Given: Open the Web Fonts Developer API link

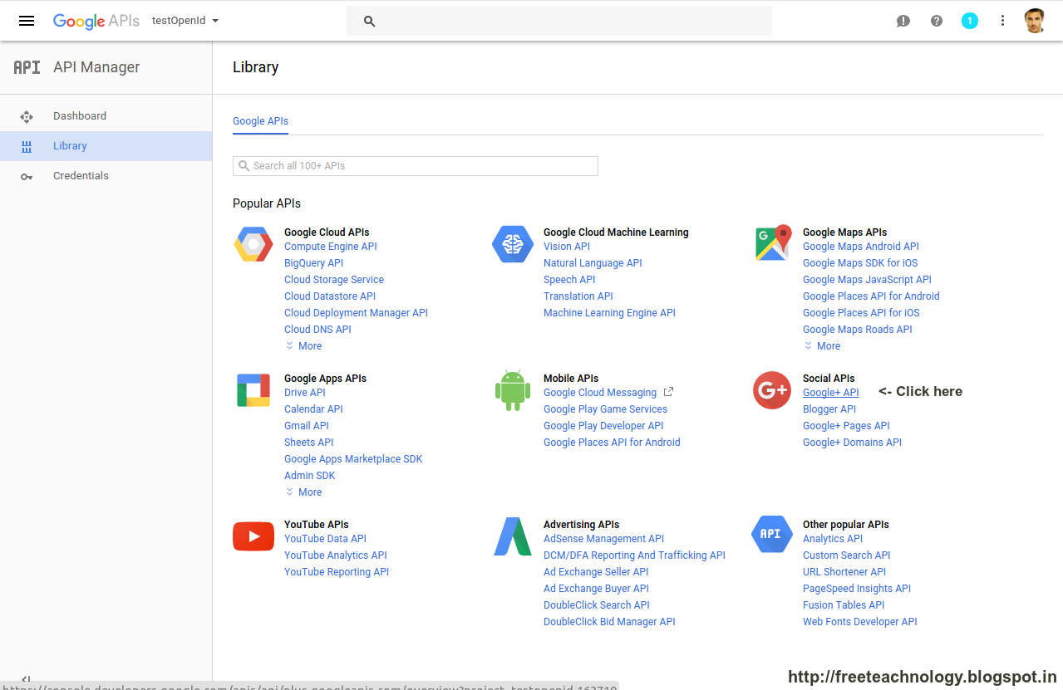Looking at the screenshot, I should point(860,622).
